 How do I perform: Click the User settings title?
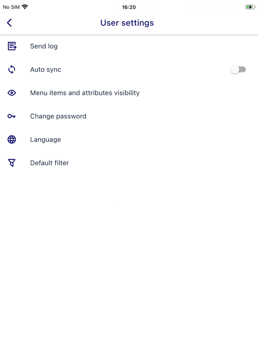(127, 22)
